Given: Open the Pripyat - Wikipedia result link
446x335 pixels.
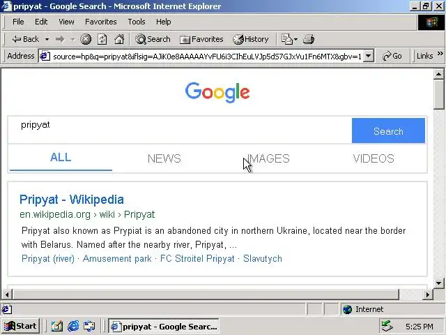Looking at the screenshot, I should (x=72, y=200).
